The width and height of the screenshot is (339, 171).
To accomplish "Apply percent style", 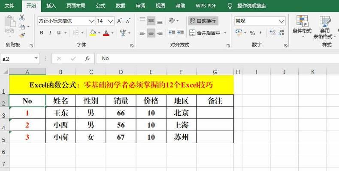I will pyautogui.click(x=252, y=33).
